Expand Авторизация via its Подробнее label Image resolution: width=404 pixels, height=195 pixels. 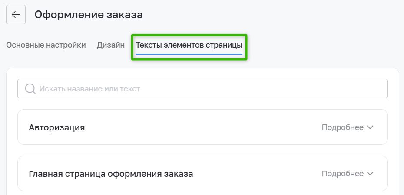tap(343, 127)
